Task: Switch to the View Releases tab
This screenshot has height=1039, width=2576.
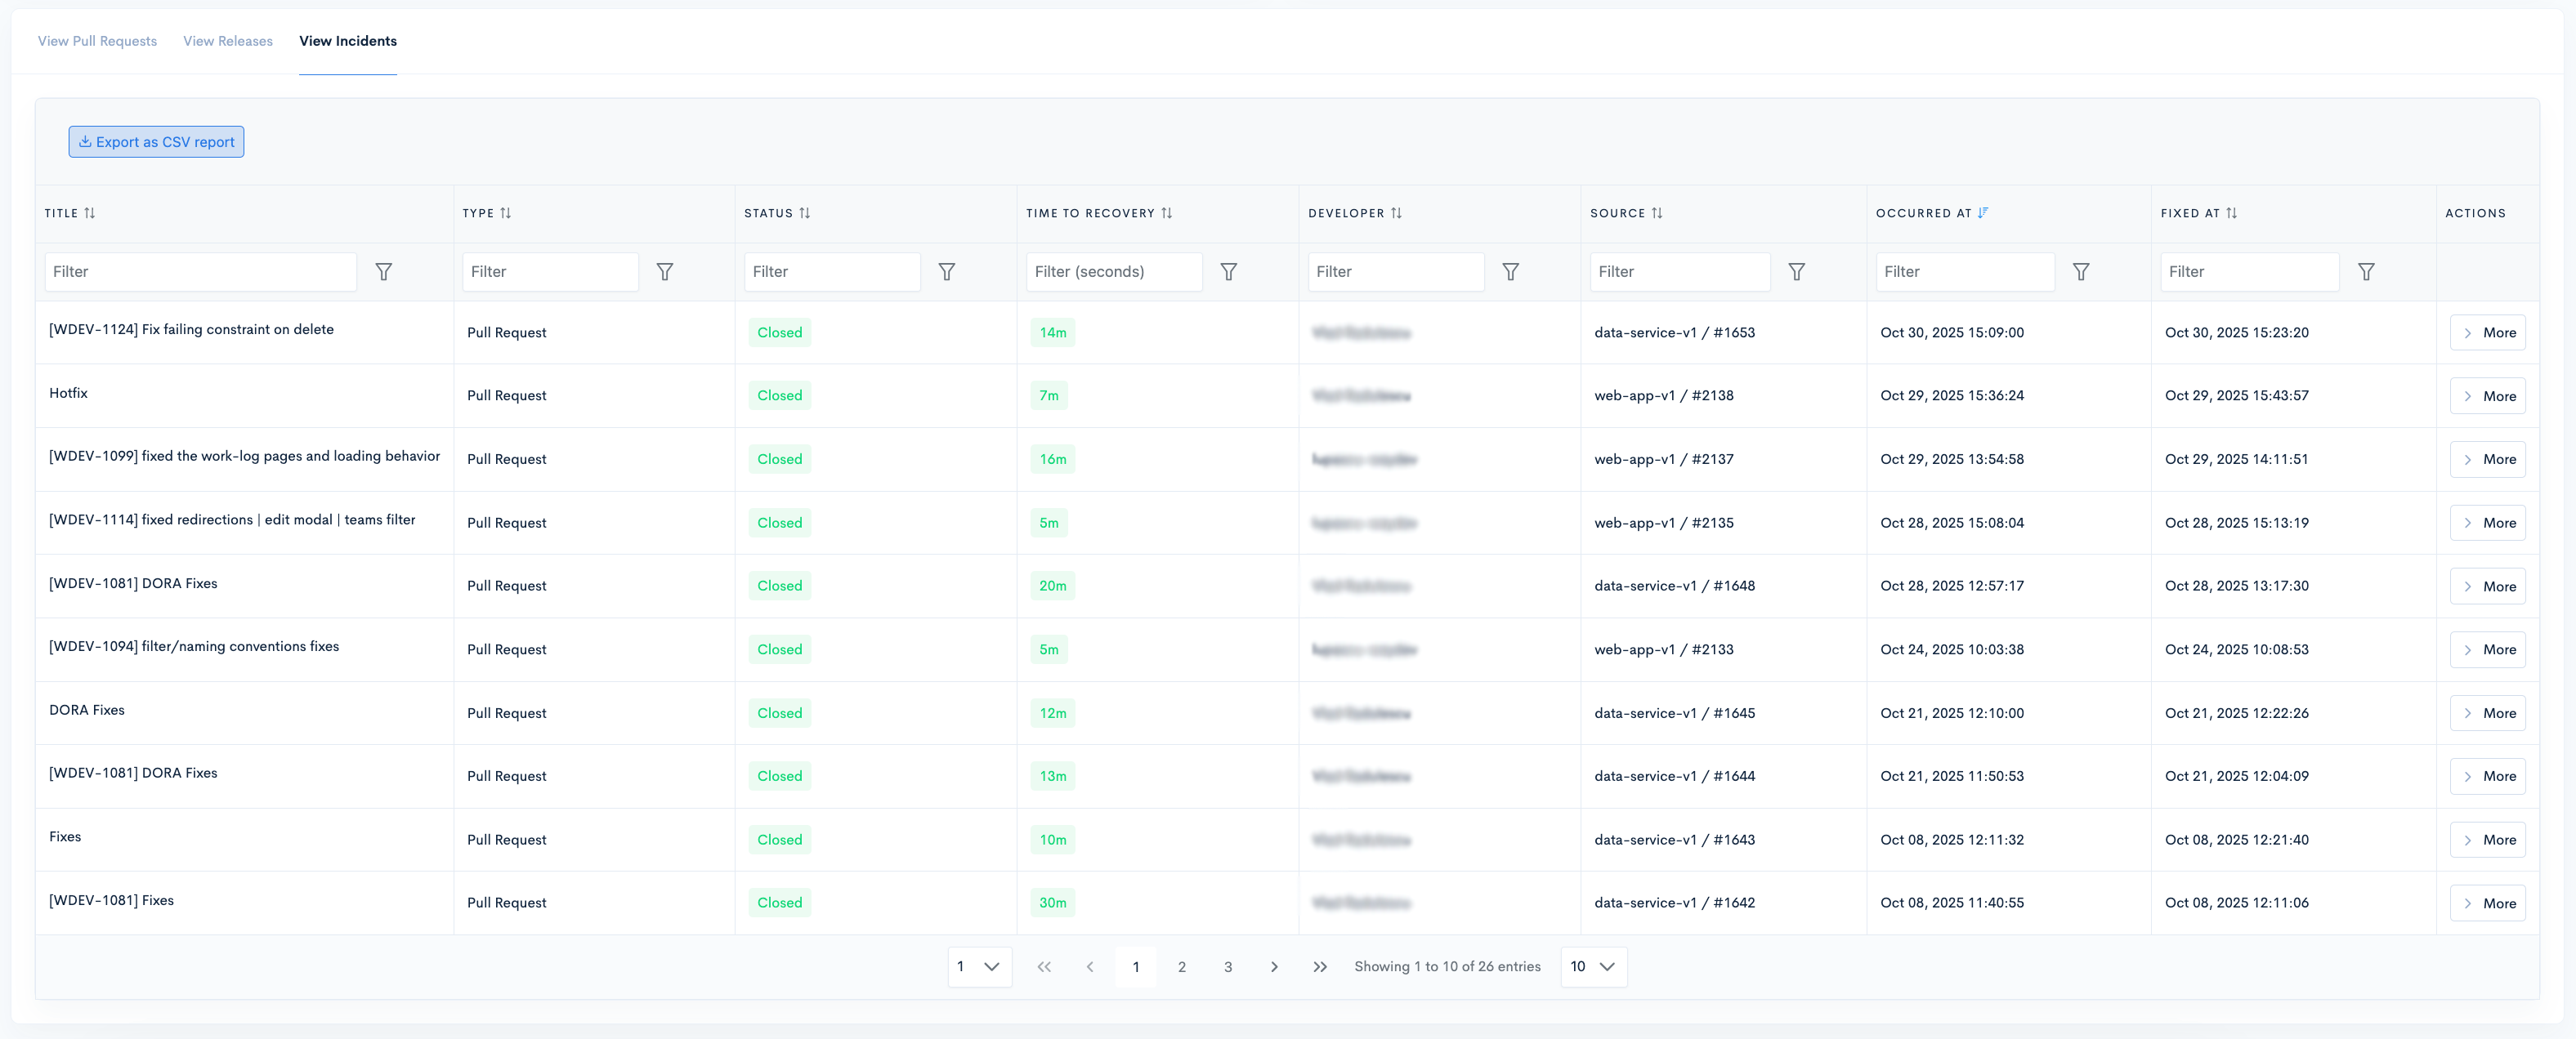Action: [227, 41]
